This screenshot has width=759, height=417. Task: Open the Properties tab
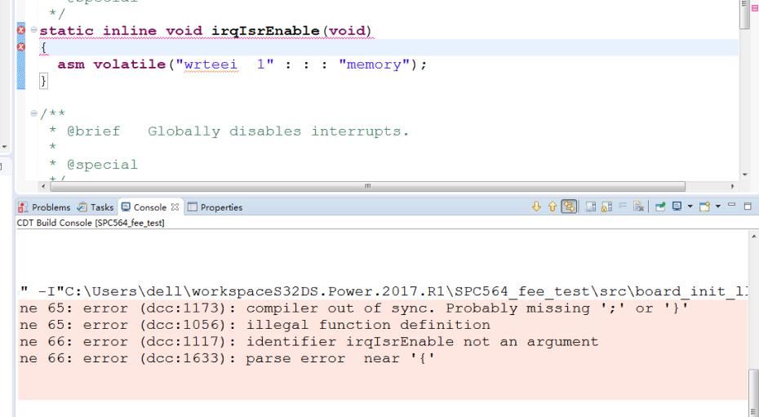pyautogui.click(x=215, y=207)
